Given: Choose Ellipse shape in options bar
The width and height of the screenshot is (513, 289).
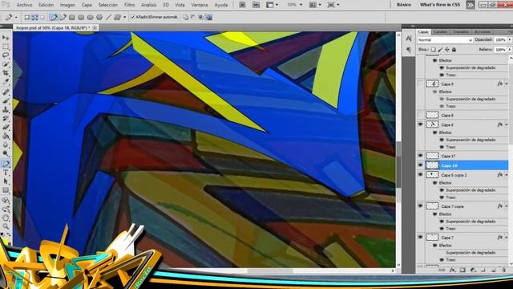Looking at the screenshot, I should pos(90,17).
